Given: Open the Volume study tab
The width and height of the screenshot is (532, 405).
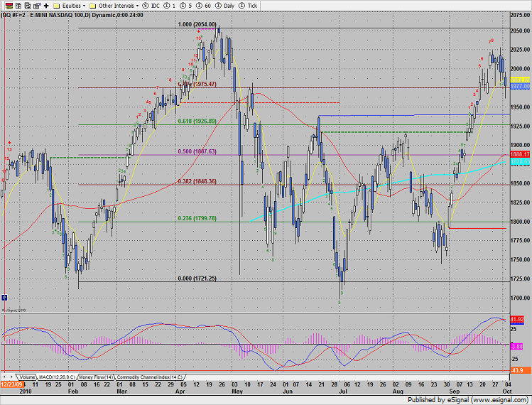Looking at the screenshot, I should [x=26, y=377].
